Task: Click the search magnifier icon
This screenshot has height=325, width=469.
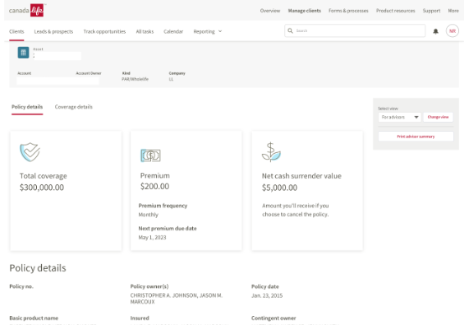Action: (290, 30)
